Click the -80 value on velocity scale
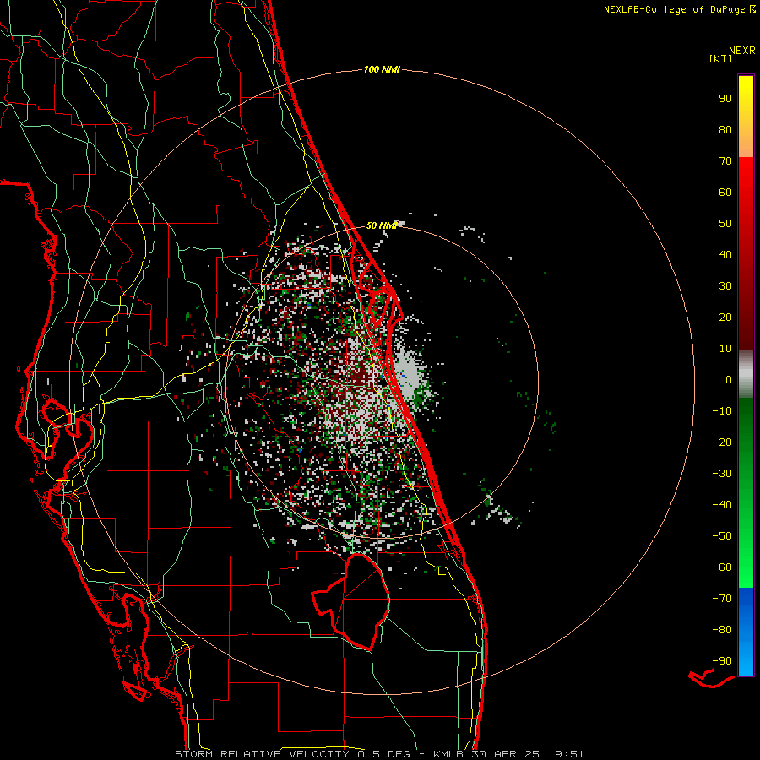Screen dimensions: 760x760 point(722,630)
